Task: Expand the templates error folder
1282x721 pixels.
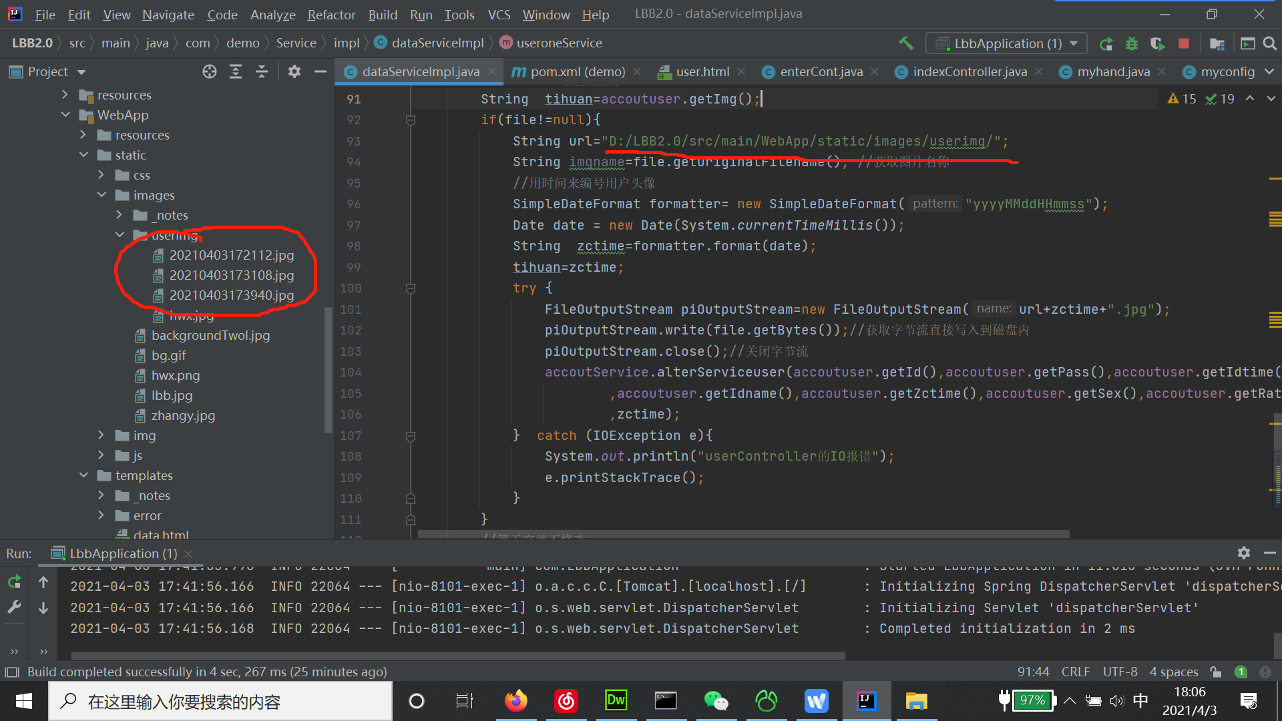Action: point(101,515)
